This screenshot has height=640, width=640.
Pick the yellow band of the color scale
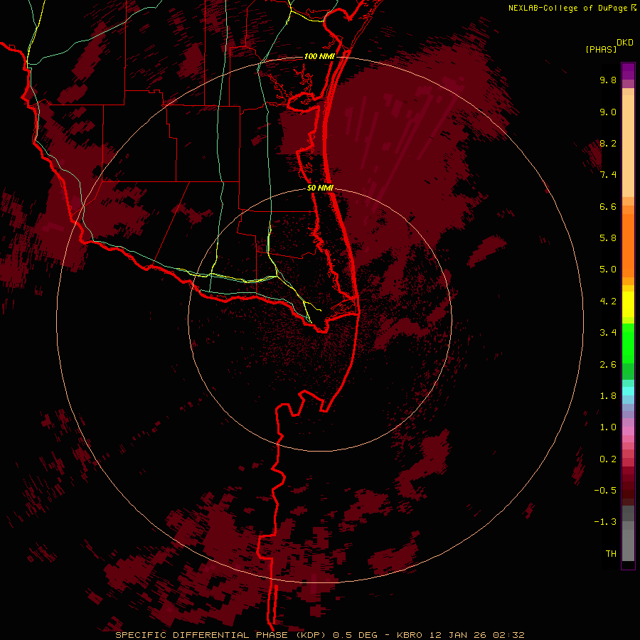point(628,304)
